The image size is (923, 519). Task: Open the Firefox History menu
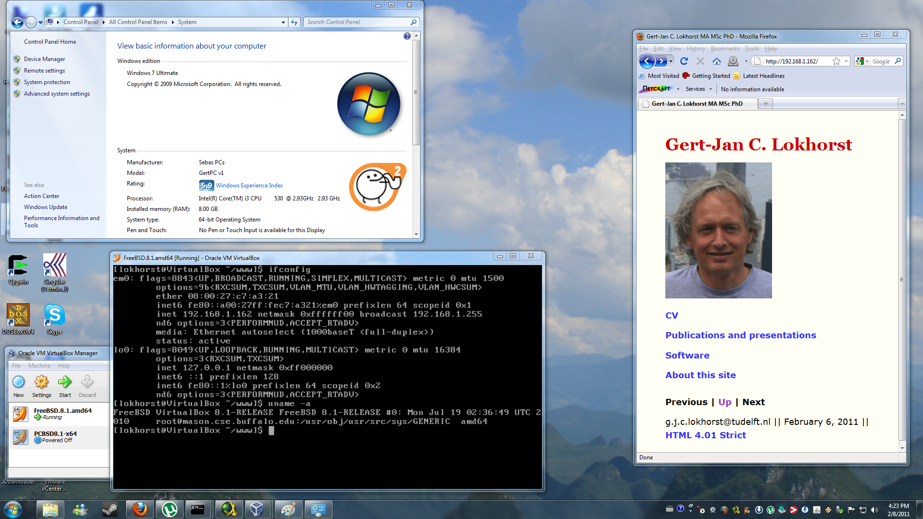click(x=696, y=49)
